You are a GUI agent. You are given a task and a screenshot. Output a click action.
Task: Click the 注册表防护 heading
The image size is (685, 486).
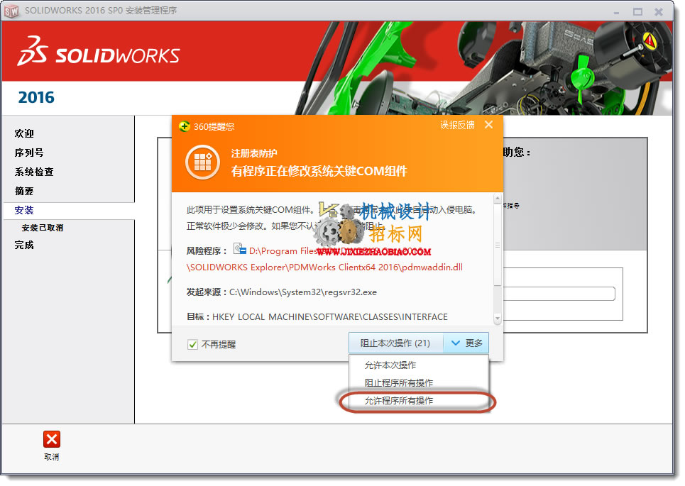pos(254,154)
